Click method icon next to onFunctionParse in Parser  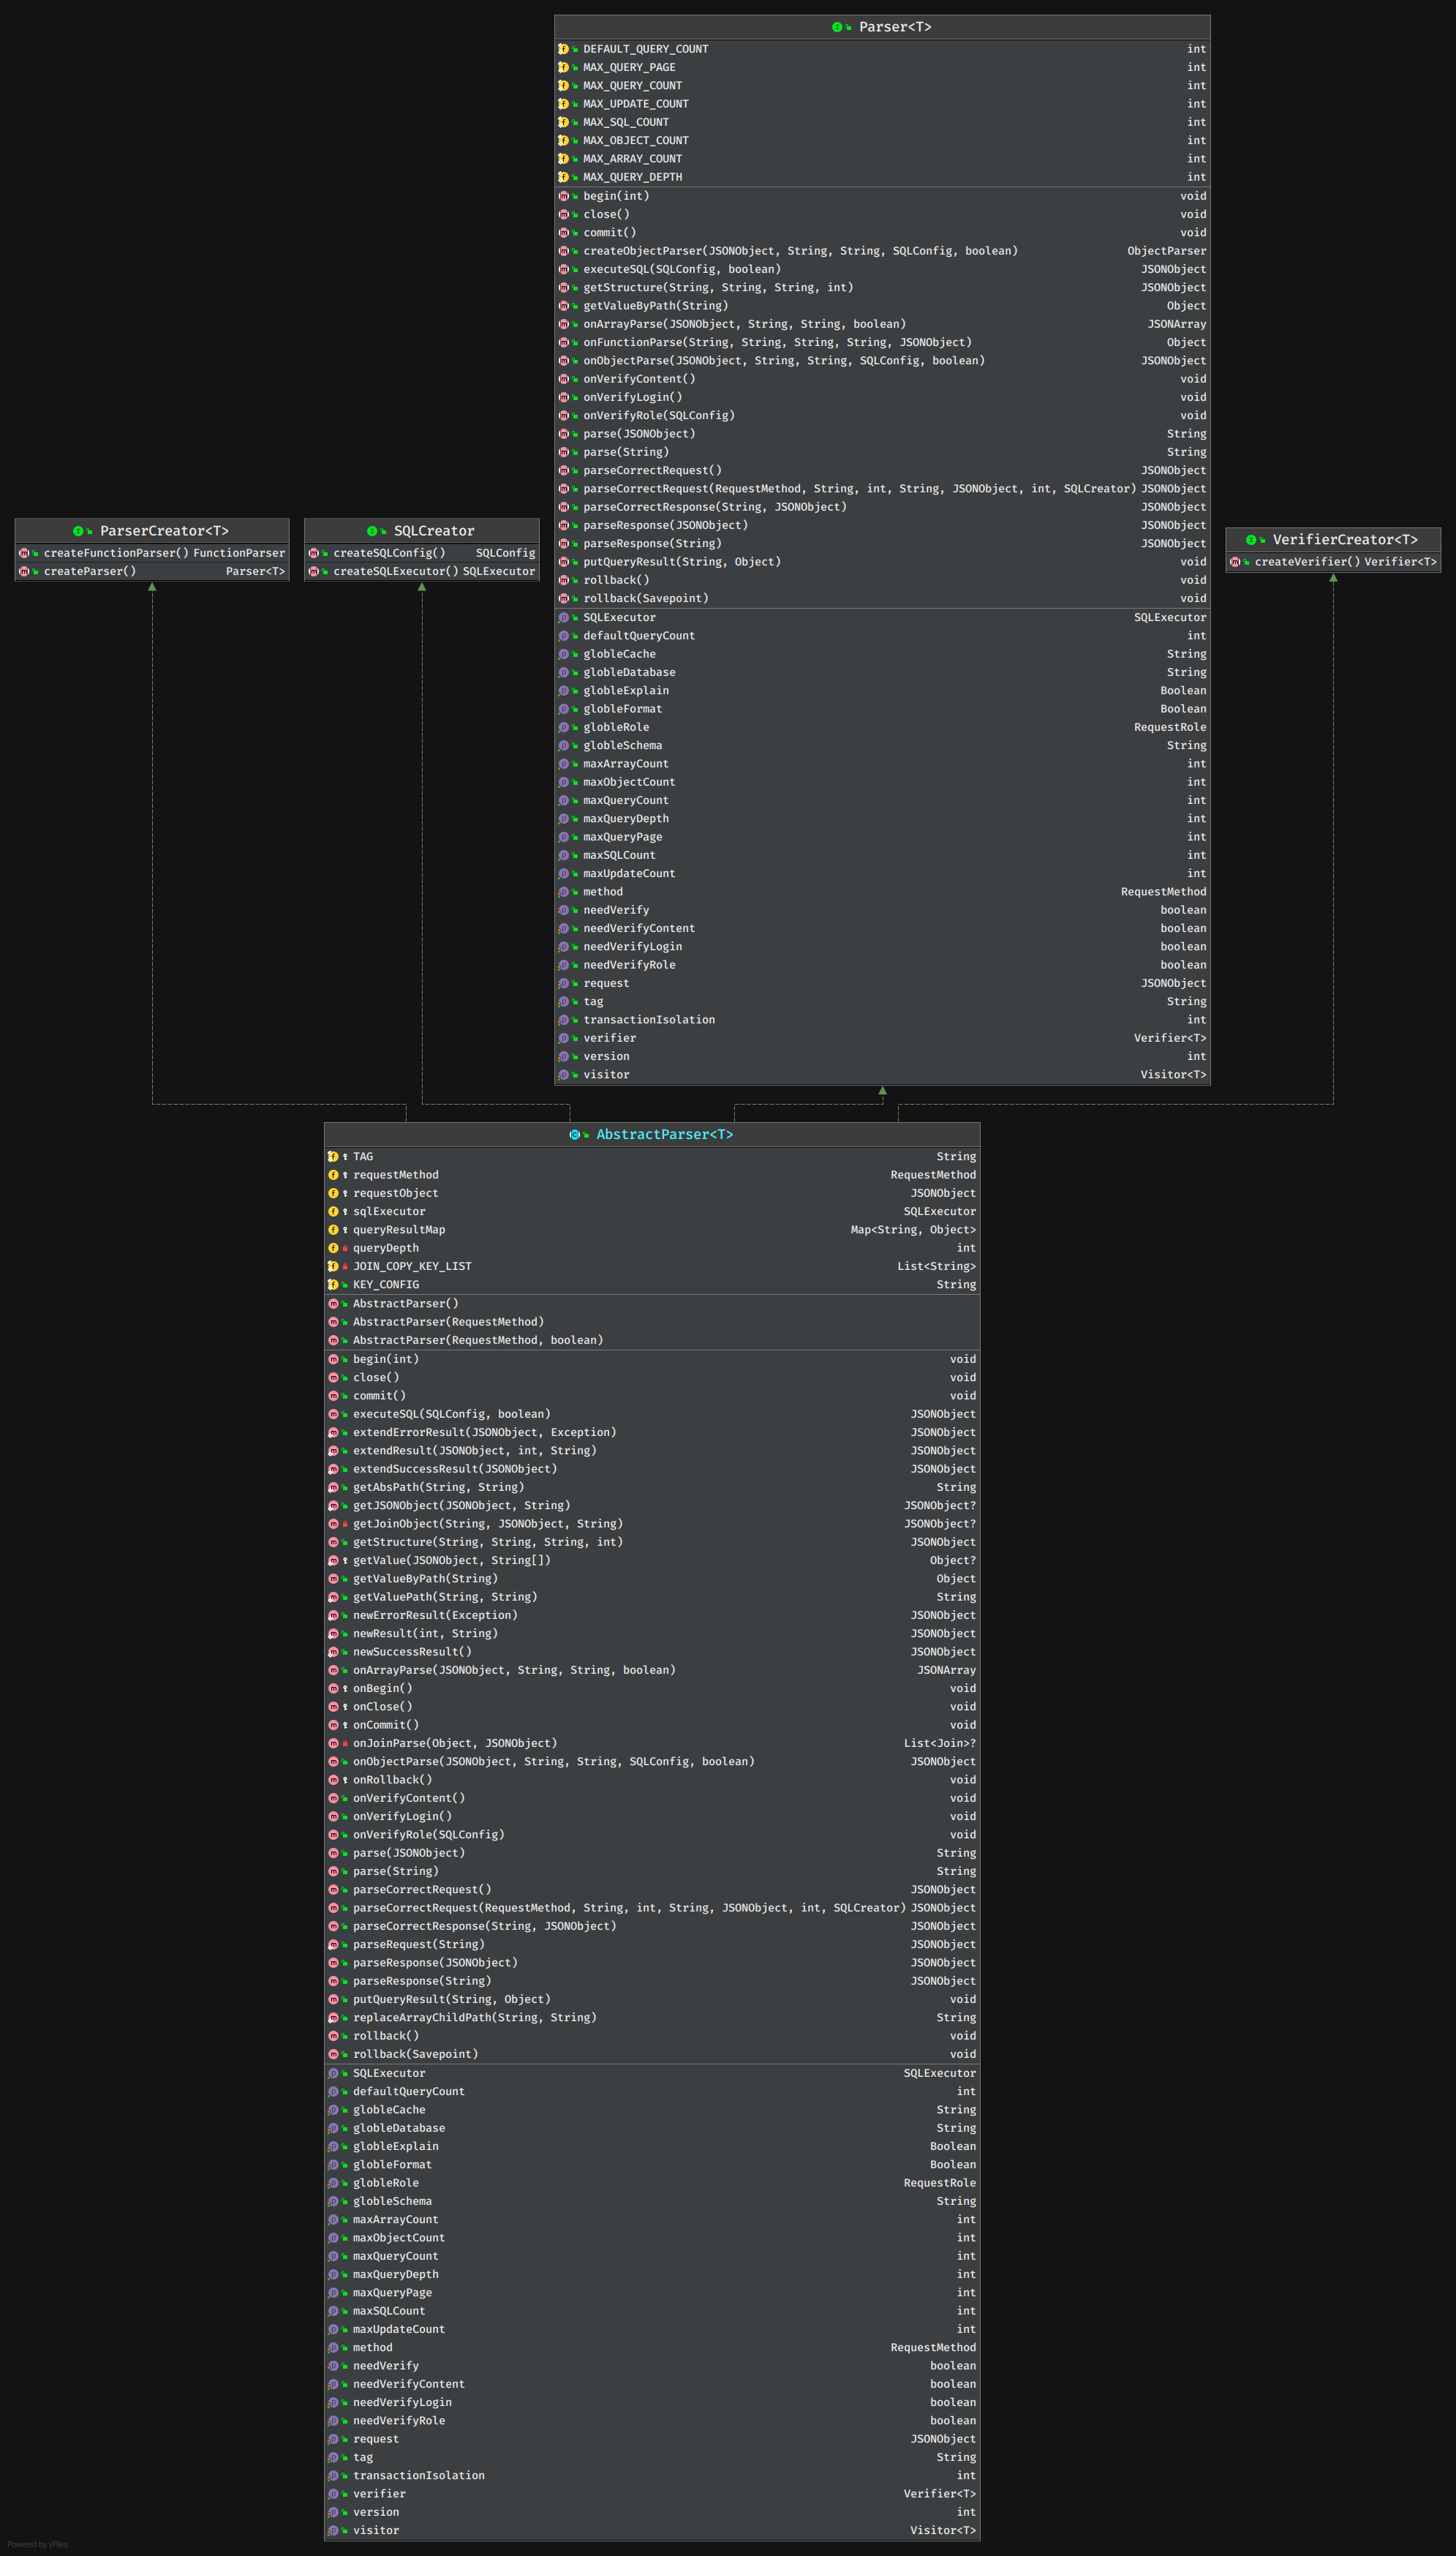tap(563, 342)
